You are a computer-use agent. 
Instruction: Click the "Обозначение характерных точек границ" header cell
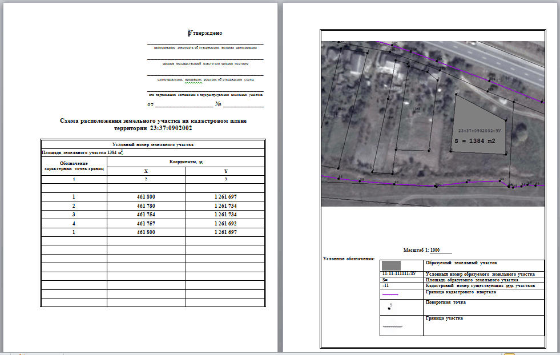pos(74,166)
